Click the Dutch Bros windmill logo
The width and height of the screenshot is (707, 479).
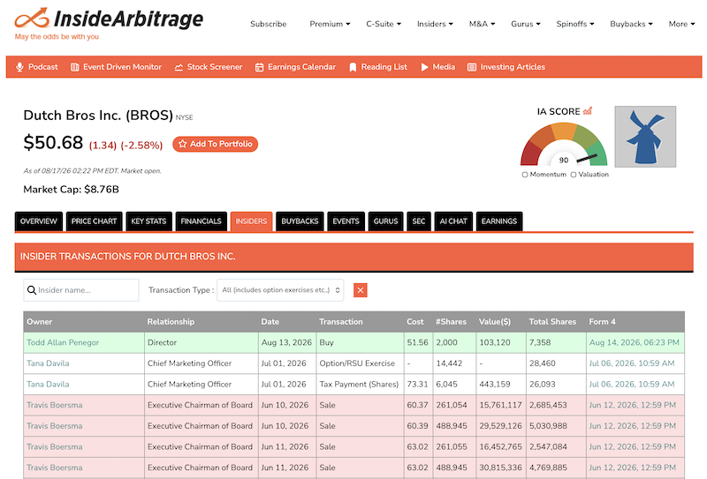(645, 137)
